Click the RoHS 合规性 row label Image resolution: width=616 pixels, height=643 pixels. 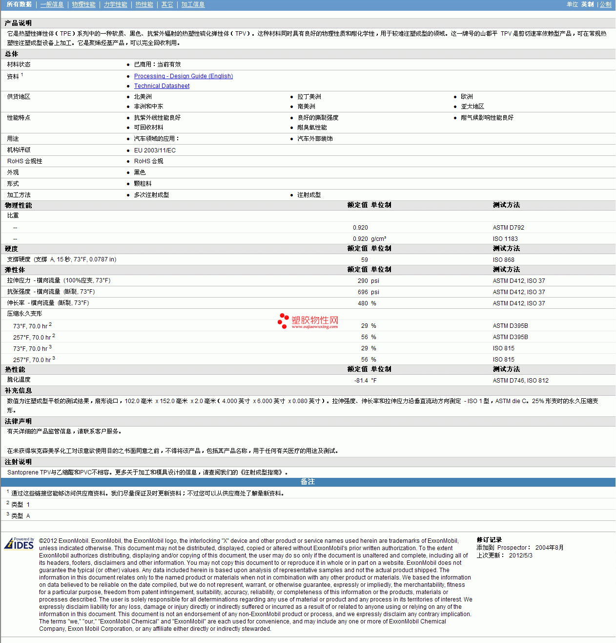point(24,161)
